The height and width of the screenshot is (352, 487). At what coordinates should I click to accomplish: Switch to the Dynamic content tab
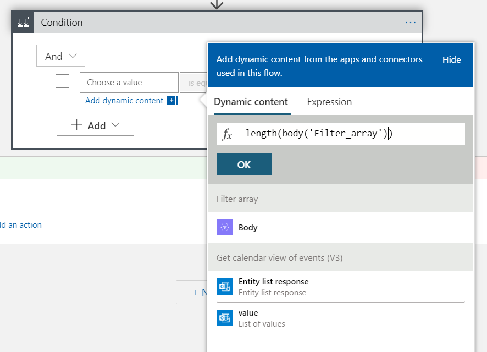pyautogui.click(x=251, y=102)
